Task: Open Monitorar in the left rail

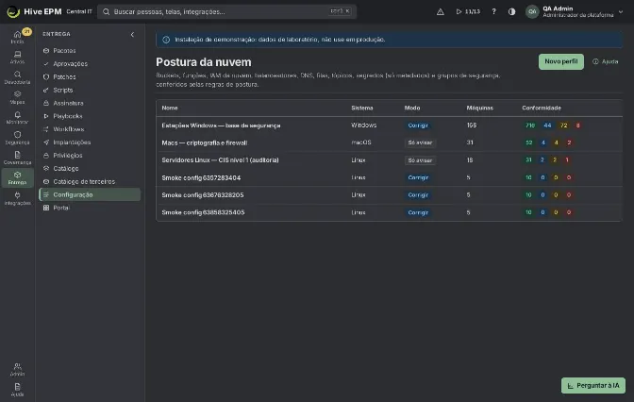Action: coord(17,118)
